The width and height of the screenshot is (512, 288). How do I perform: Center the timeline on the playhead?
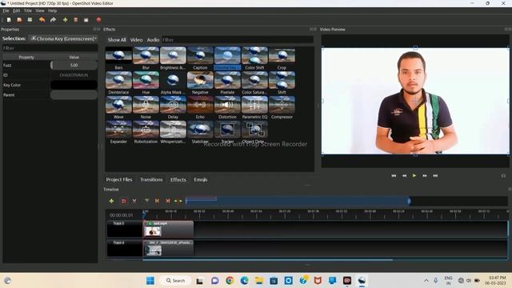(x=178, y=201)
